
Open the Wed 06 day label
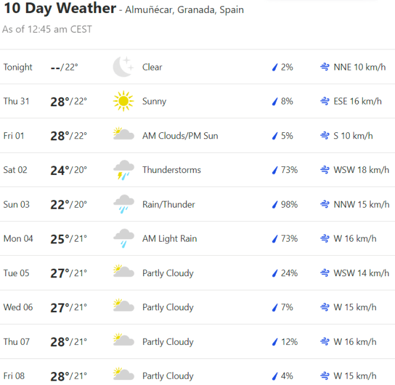(x=18, y=307)
